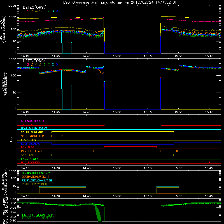Click the FRONT SEGMENTS legend label
The width and height of the screenshot is (224, 224).
[38, 215]
